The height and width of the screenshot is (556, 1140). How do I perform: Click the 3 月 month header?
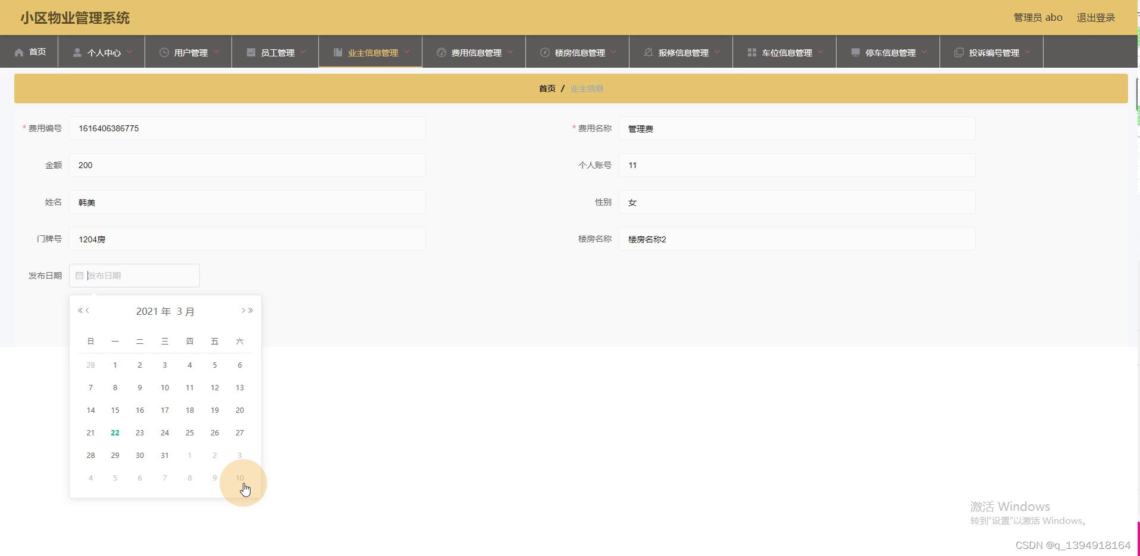click(x=186, y=311)
